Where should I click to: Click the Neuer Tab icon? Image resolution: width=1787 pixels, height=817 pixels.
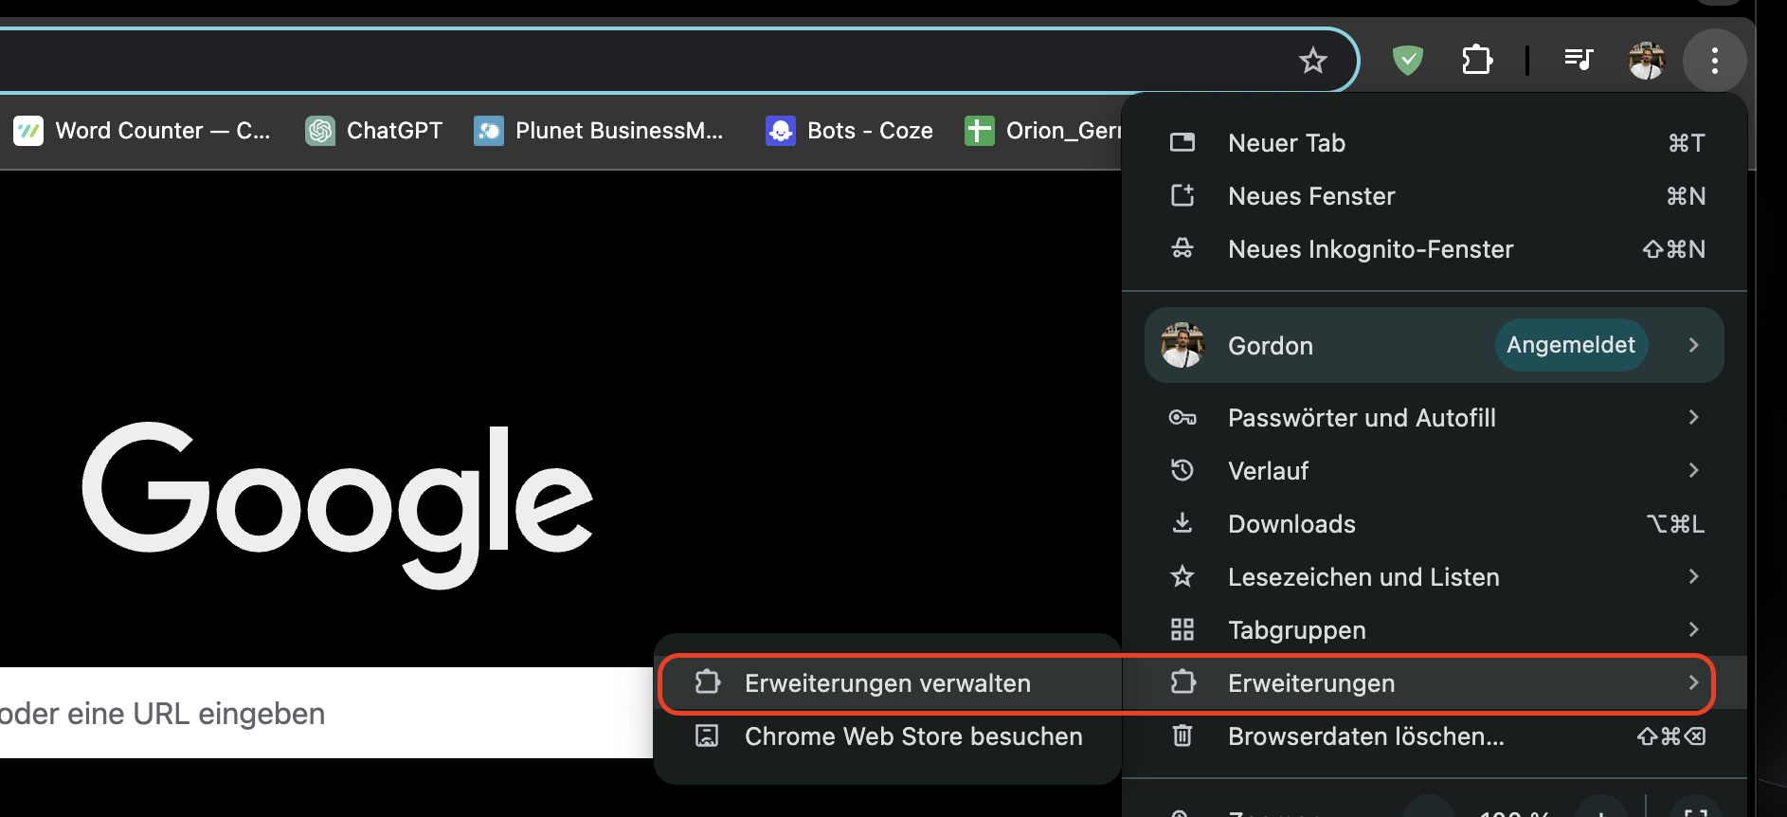(x=1182, y=142)
